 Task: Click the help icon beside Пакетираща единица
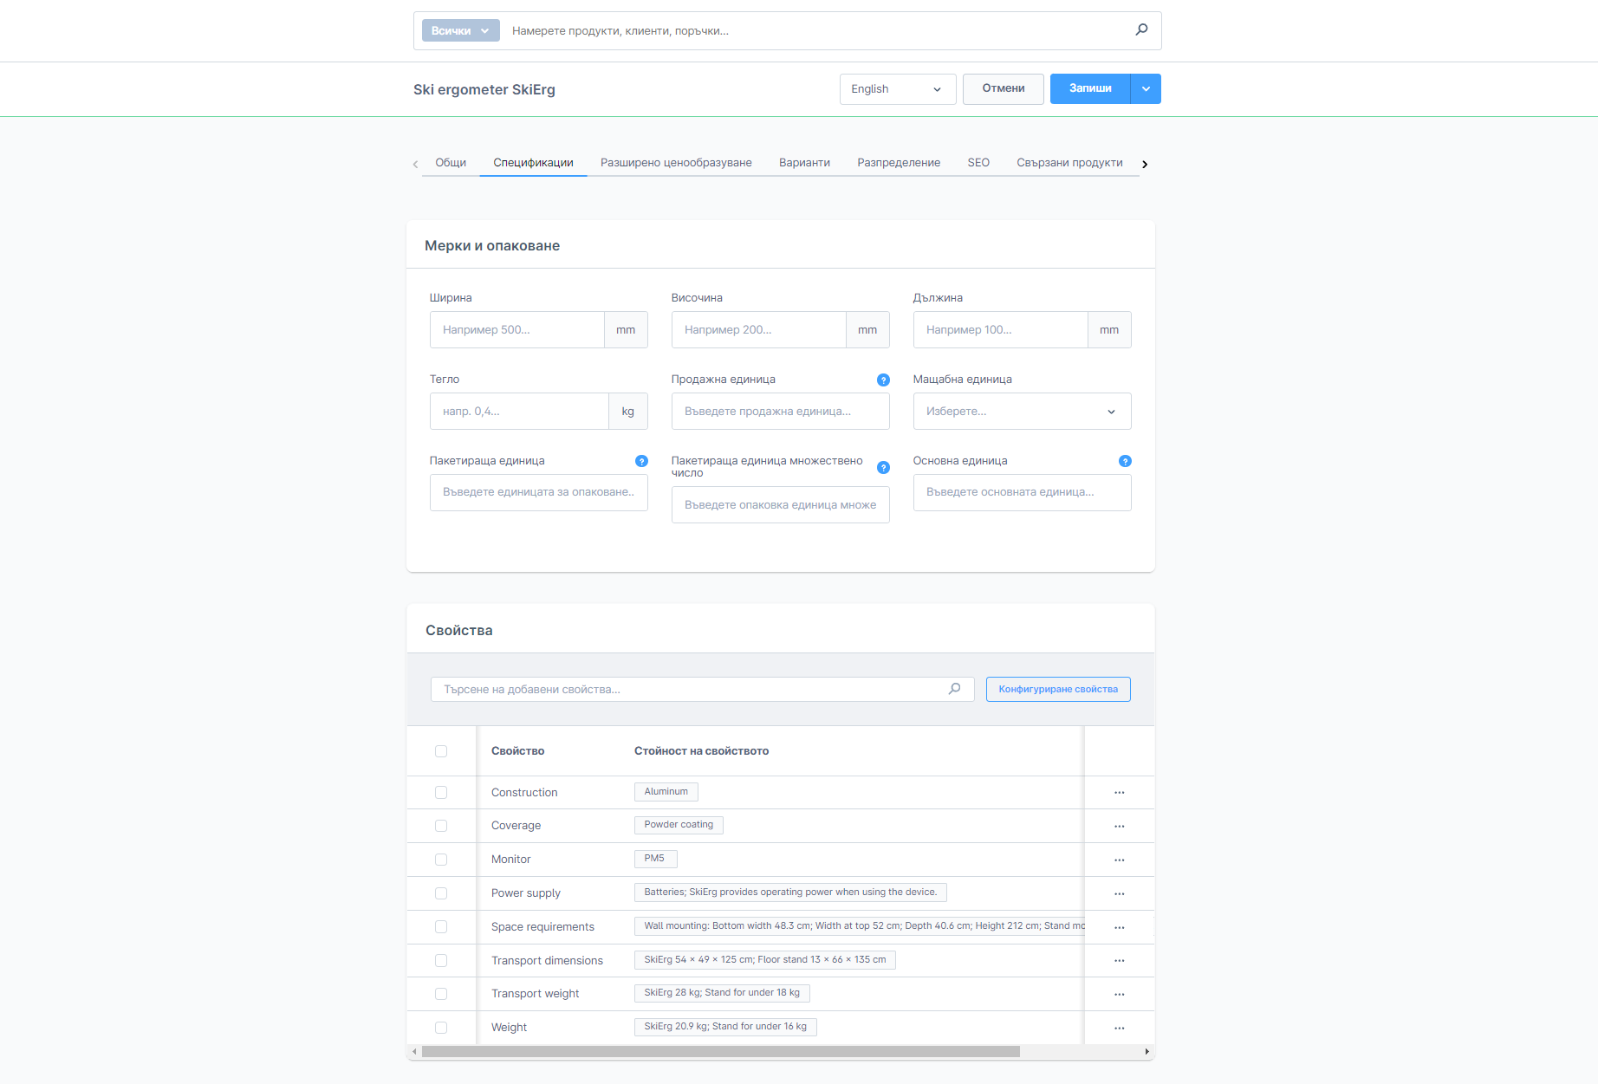pos(641,461)
